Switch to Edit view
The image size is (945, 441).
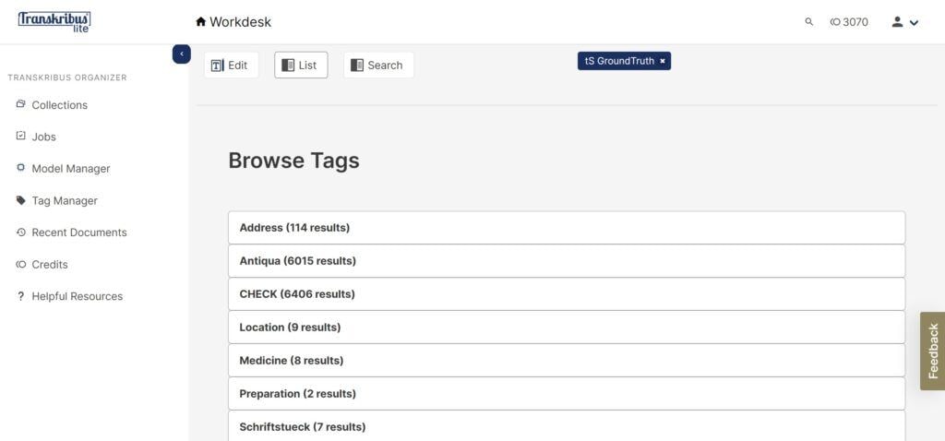coord(230,66)
